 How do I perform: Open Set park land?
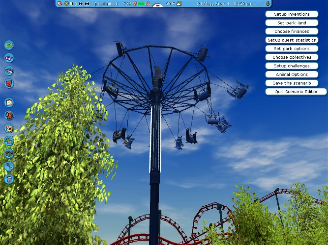[x=292, y=23]
